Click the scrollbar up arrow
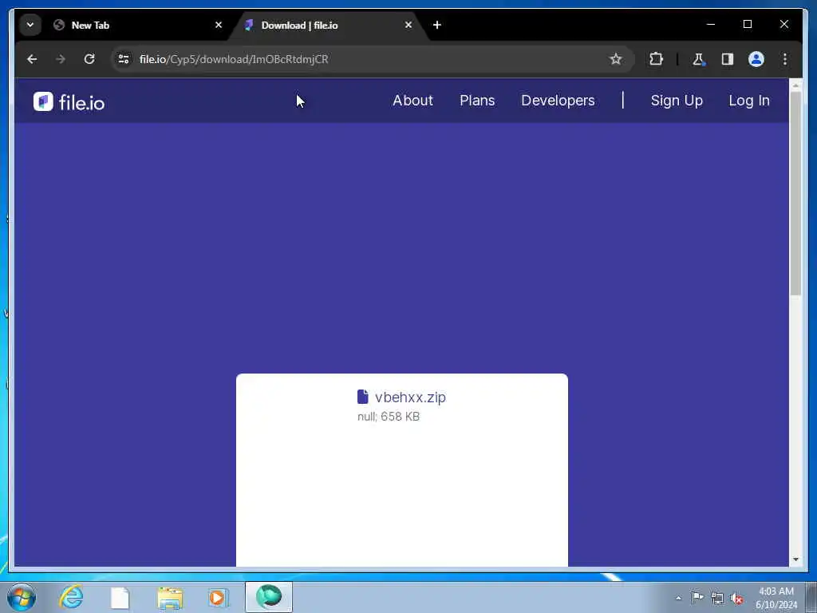 click(x=795, y=85)
